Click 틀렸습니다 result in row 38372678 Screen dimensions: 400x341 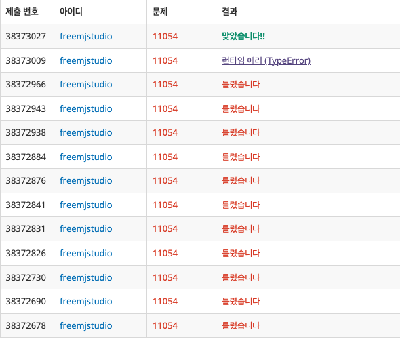241,325
